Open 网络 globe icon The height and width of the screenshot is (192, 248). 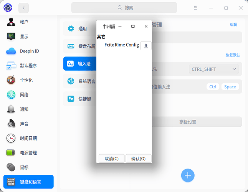(x=11, y=94)
